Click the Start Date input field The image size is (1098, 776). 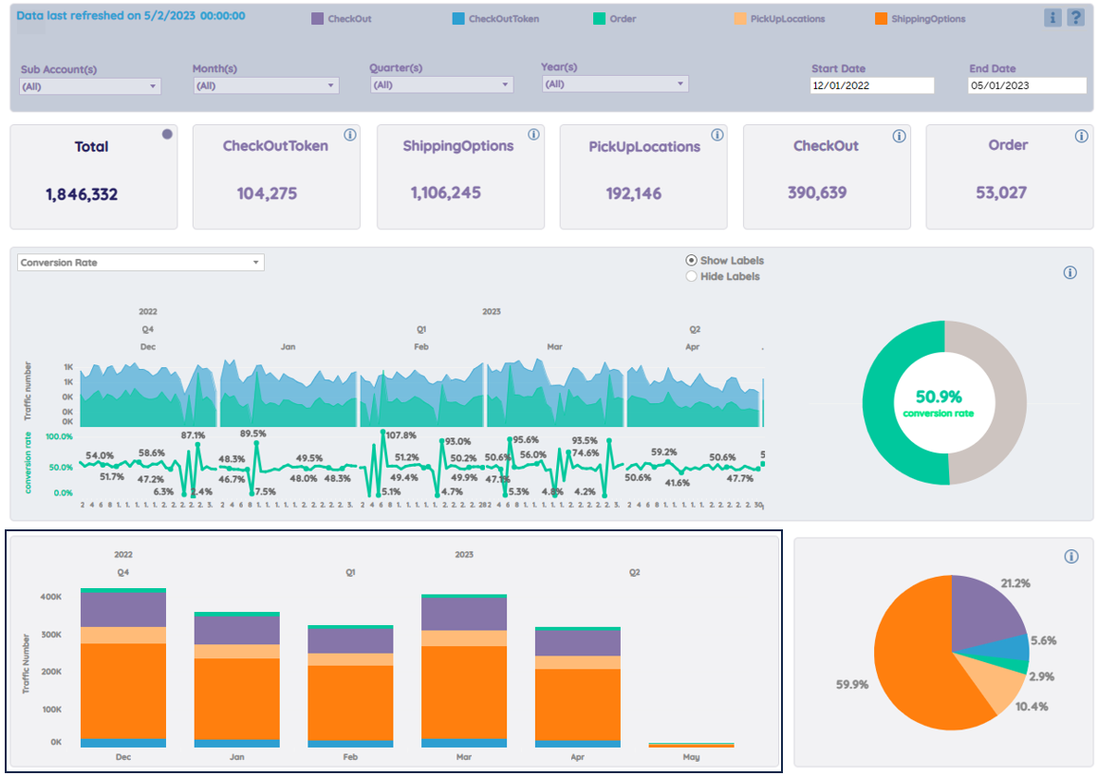[872, 85]
